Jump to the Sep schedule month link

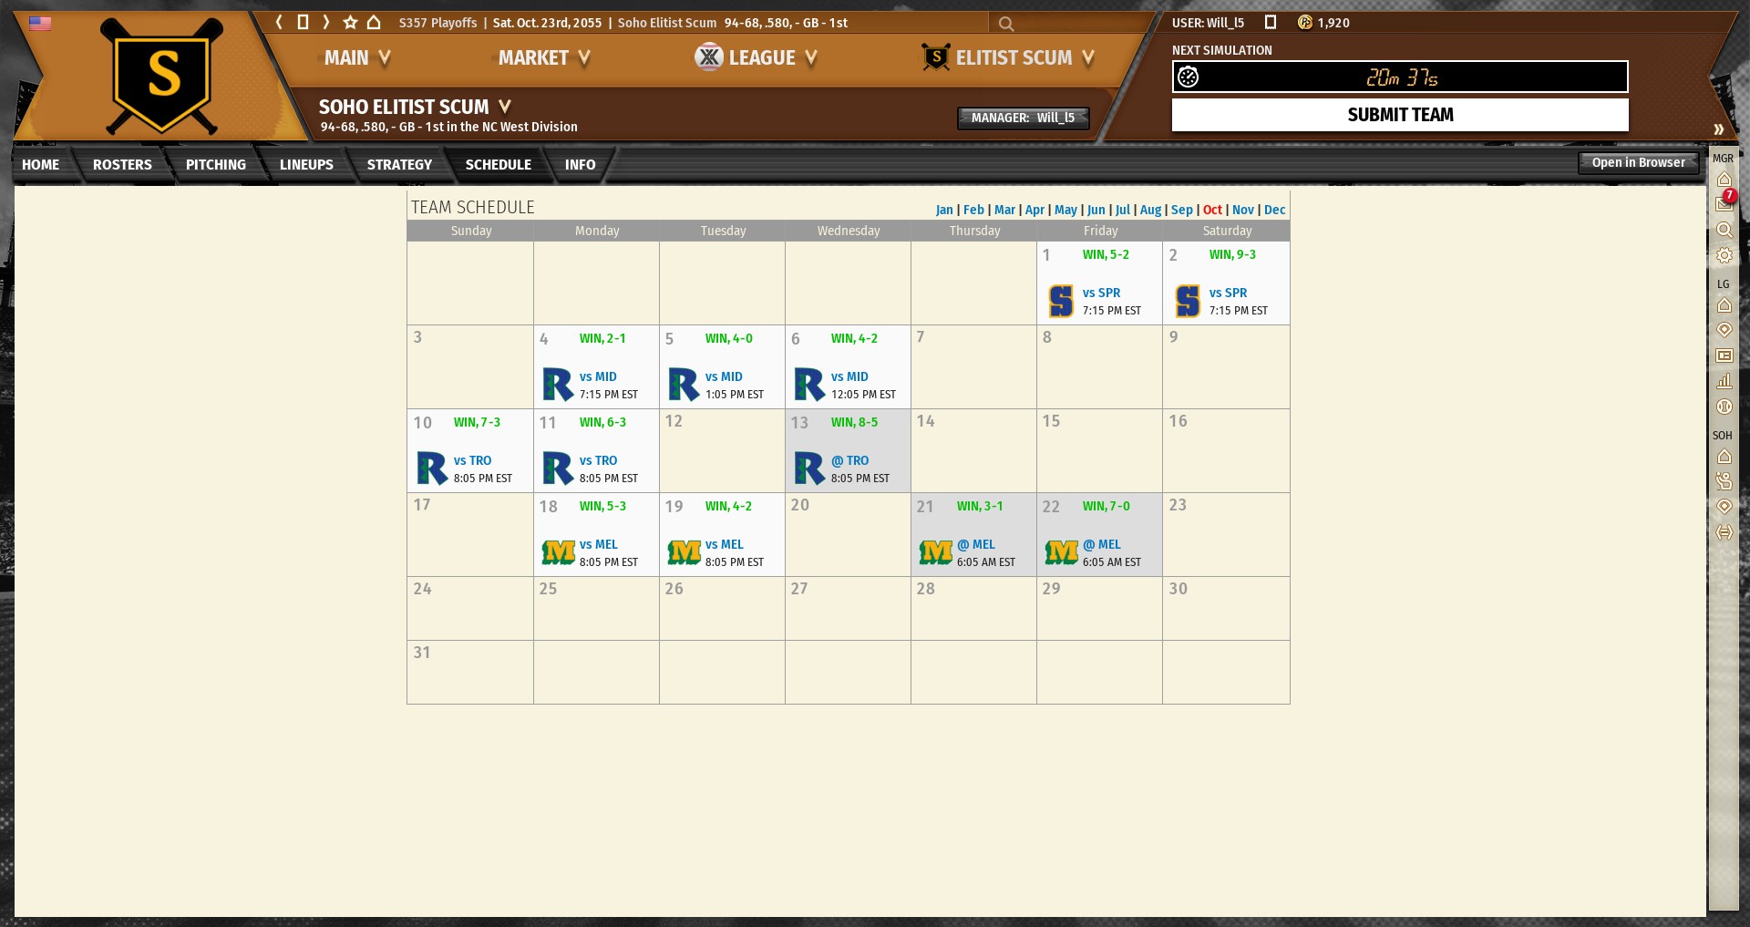pyautogui.click(x=1181, y=210)
